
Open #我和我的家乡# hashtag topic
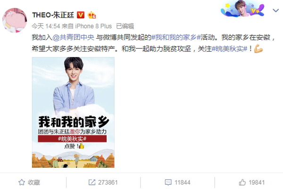176,37
